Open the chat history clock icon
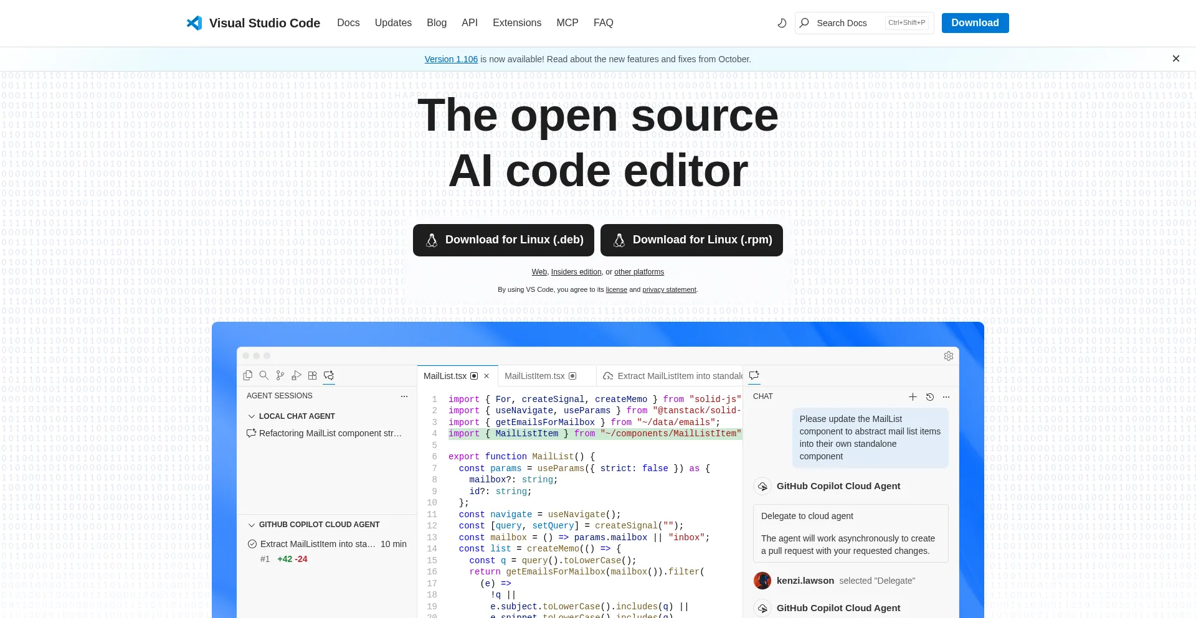This screenshot has height=618, width=1196. (x=930, y=396)
